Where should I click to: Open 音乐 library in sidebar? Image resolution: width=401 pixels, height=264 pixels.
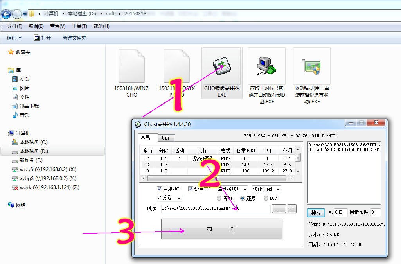[x=21, y=115]
